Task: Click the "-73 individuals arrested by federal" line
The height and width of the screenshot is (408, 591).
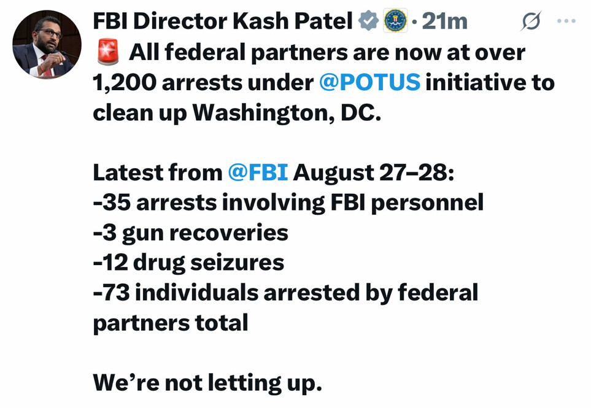Action: (285, 293)
